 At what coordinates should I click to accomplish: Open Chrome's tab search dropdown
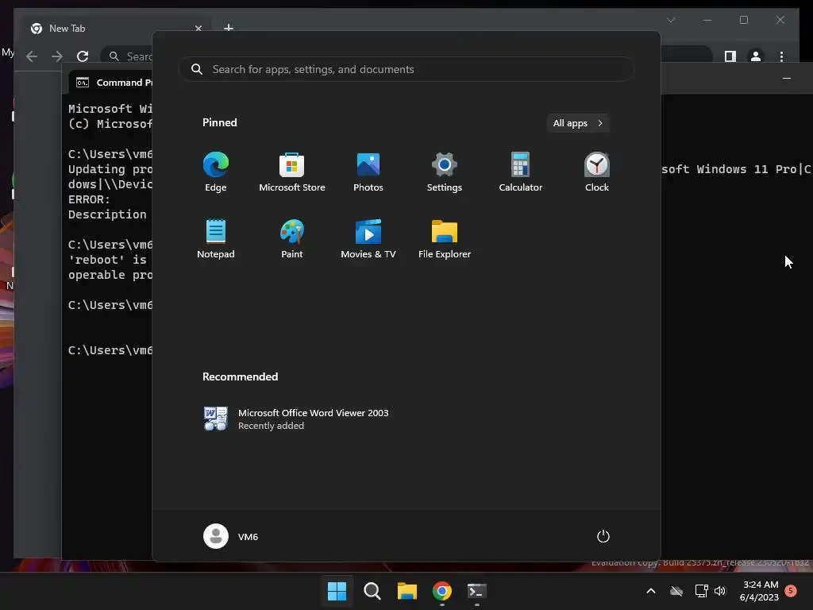[671, 20]
